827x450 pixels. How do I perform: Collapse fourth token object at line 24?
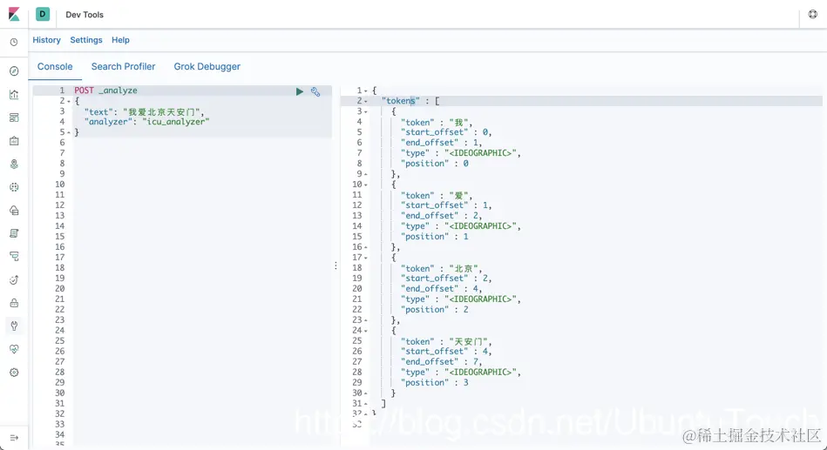[x=365, y=331]
